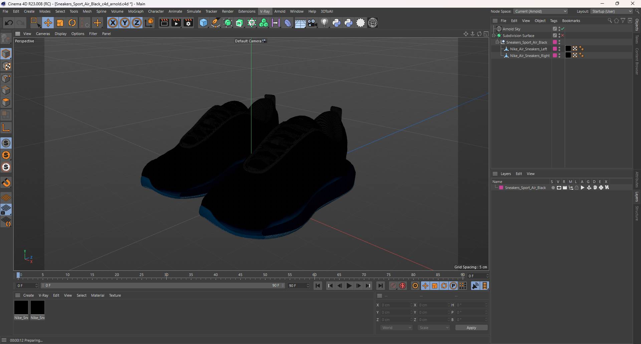The image size is (641, 344).
Task: Click the Apply button
Action: click(471, 328)
